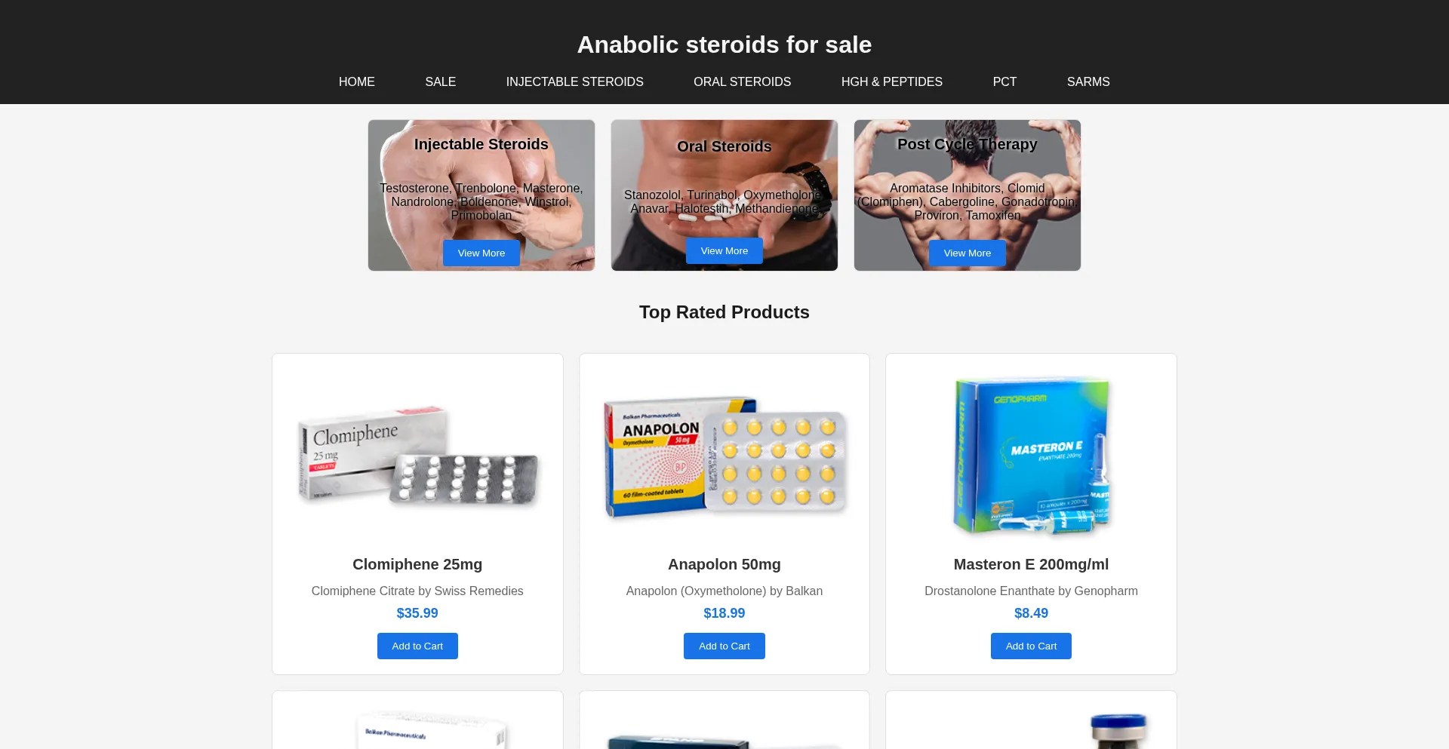Viewport: 1449px width, 749px height.
Task: Open the Anapolon tablets product image
Action: click(724, 456)
